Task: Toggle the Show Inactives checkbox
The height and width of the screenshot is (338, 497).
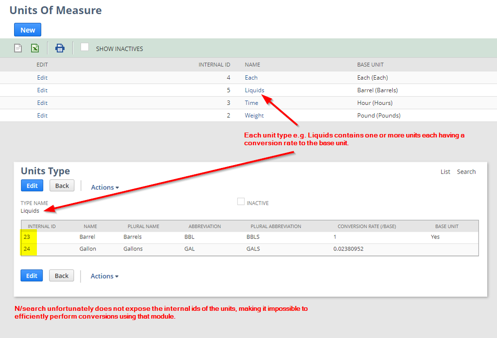Action: (x=84, y=47)
